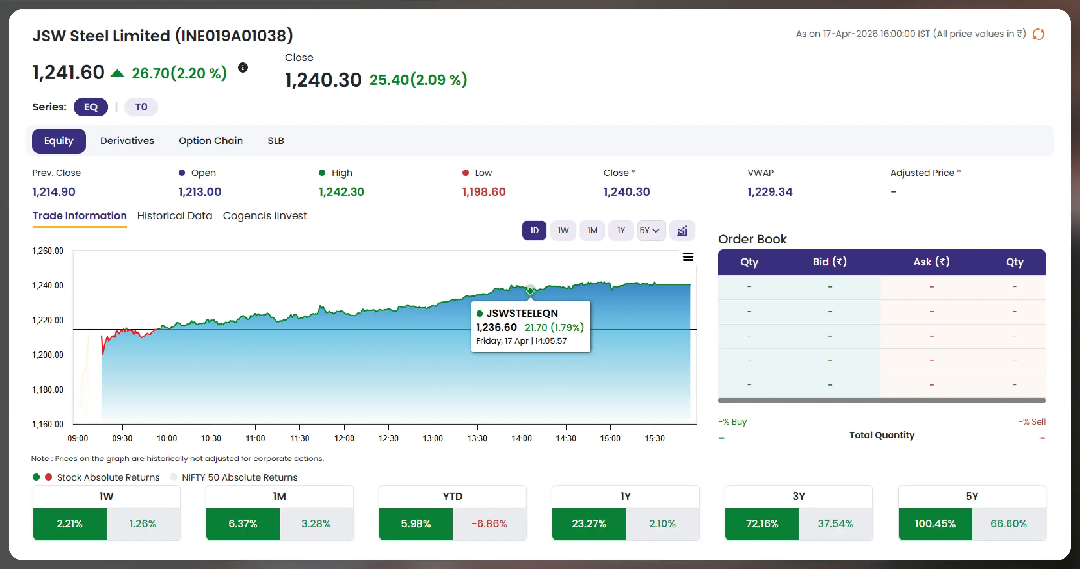Collapse the chart options menu
The image size is (1080, 569).
click(x=687, y=257)
